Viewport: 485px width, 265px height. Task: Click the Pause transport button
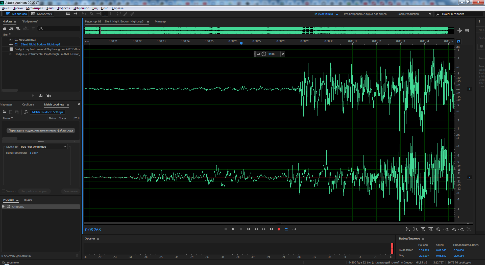tap(241, 229)
